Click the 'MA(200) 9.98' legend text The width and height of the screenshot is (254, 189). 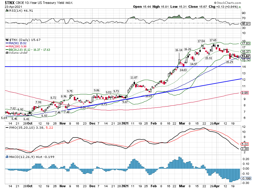point(18,47)
